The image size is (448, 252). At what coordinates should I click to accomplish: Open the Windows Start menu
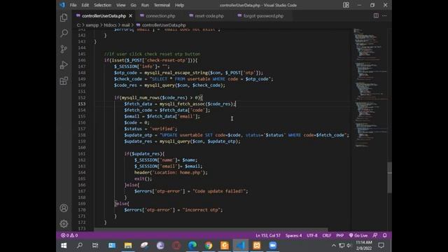pyautogui.click(x=64, y=245)
